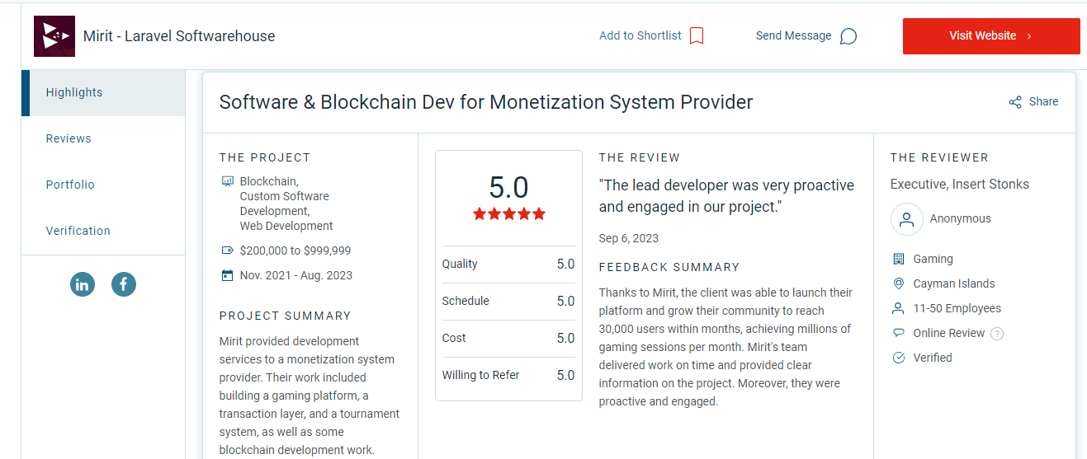Go to the Reviews section

tap(69, 138)
